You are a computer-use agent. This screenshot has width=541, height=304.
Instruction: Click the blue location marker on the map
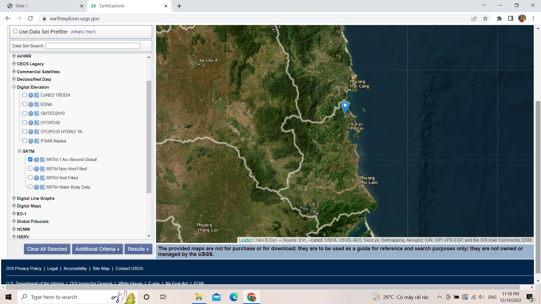pyautogui.click(x=345, y=107)
